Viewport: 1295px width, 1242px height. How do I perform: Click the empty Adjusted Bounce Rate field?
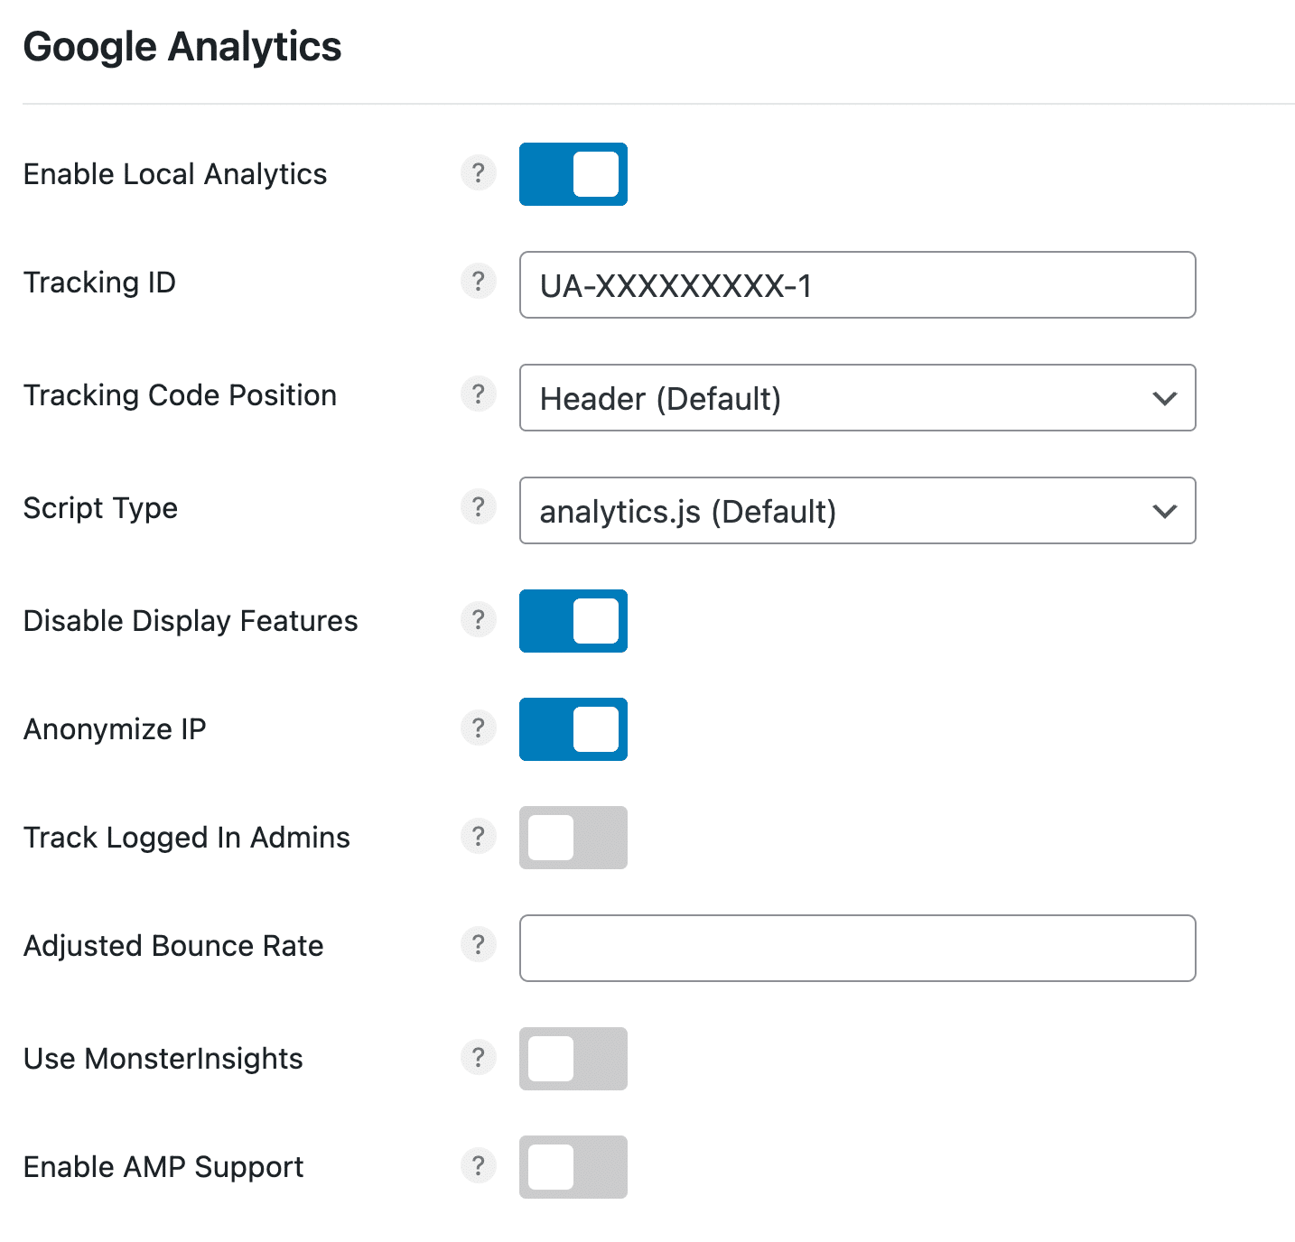pos(856,948)
